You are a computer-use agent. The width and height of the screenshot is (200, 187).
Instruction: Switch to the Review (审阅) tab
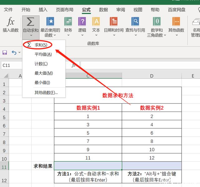tap(121, 10)
